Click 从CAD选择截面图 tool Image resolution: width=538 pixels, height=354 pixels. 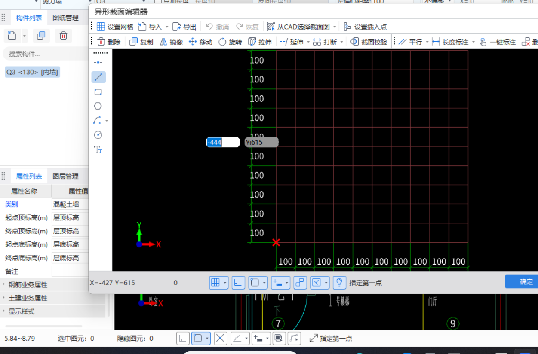(x=298, y=27)
